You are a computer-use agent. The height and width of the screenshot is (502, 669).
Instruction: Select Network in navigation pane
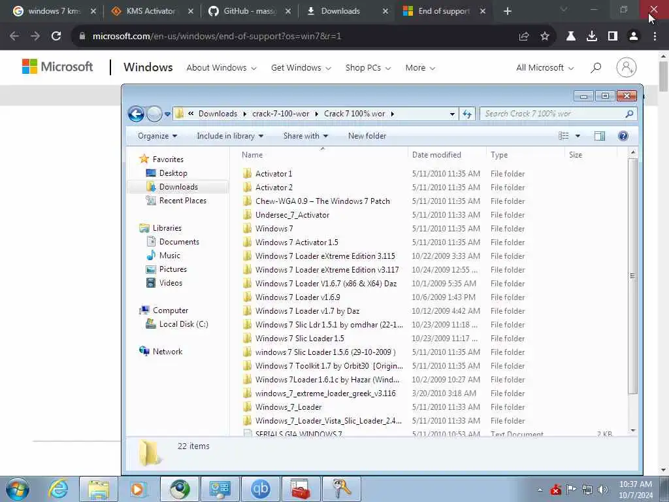(167, 351)
